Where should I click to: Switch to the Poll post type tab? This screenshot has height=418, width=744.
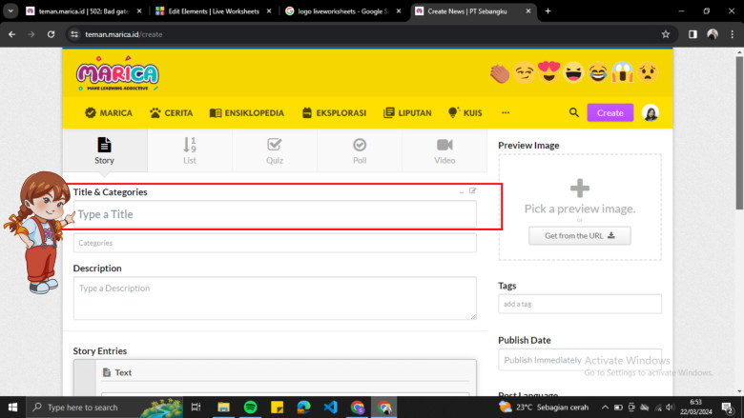coord(359,150)
